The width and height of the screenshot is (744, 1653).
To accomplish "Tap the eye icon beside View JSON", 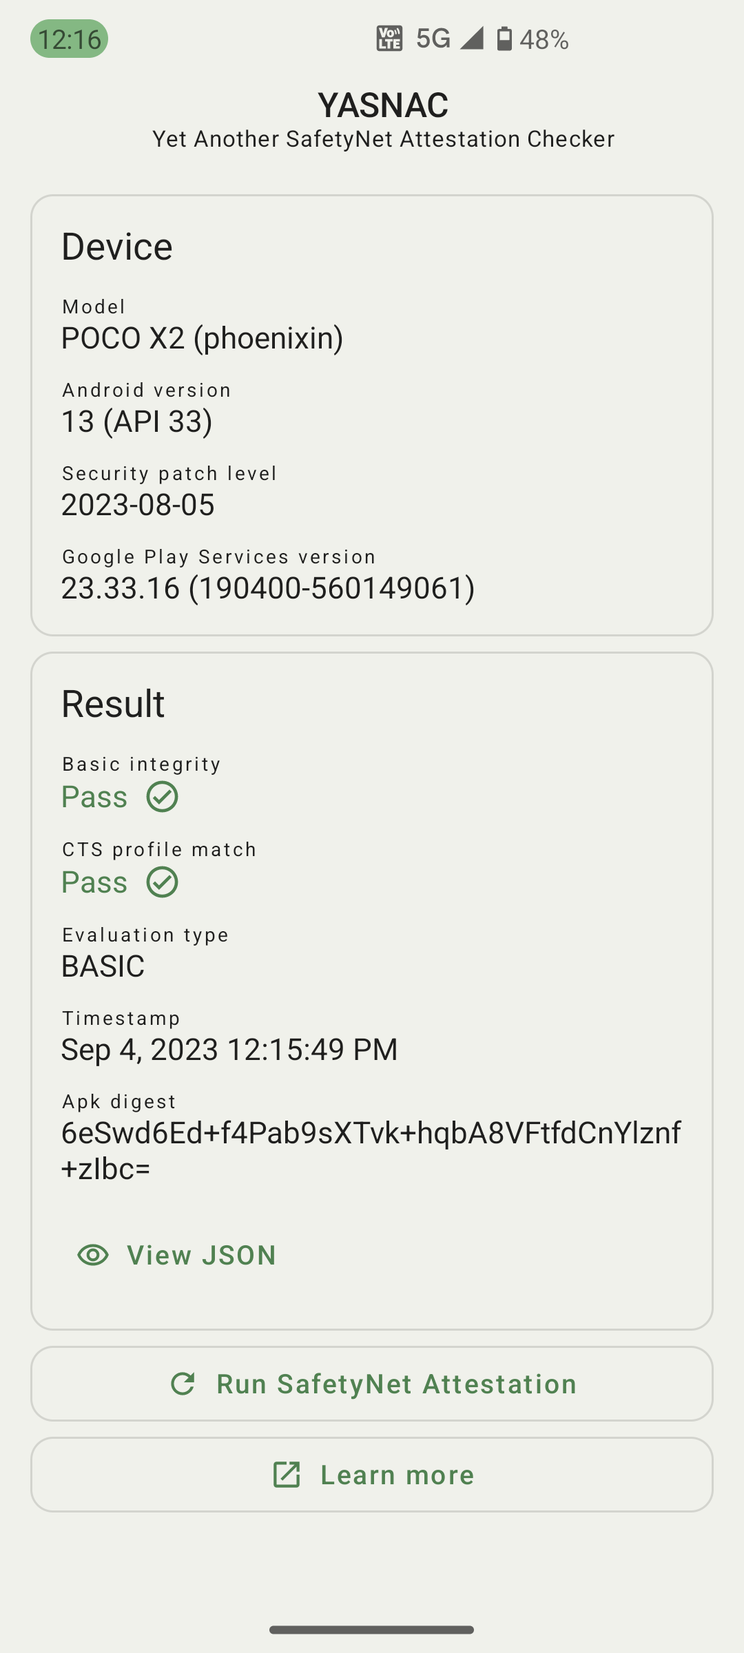I will pyautogui.click(x=93, y=1255).
